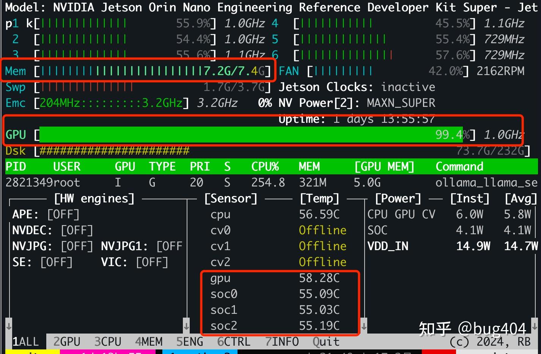Open the 4MEM tab
Screen dimensions: 541x354
coord(149,341)
